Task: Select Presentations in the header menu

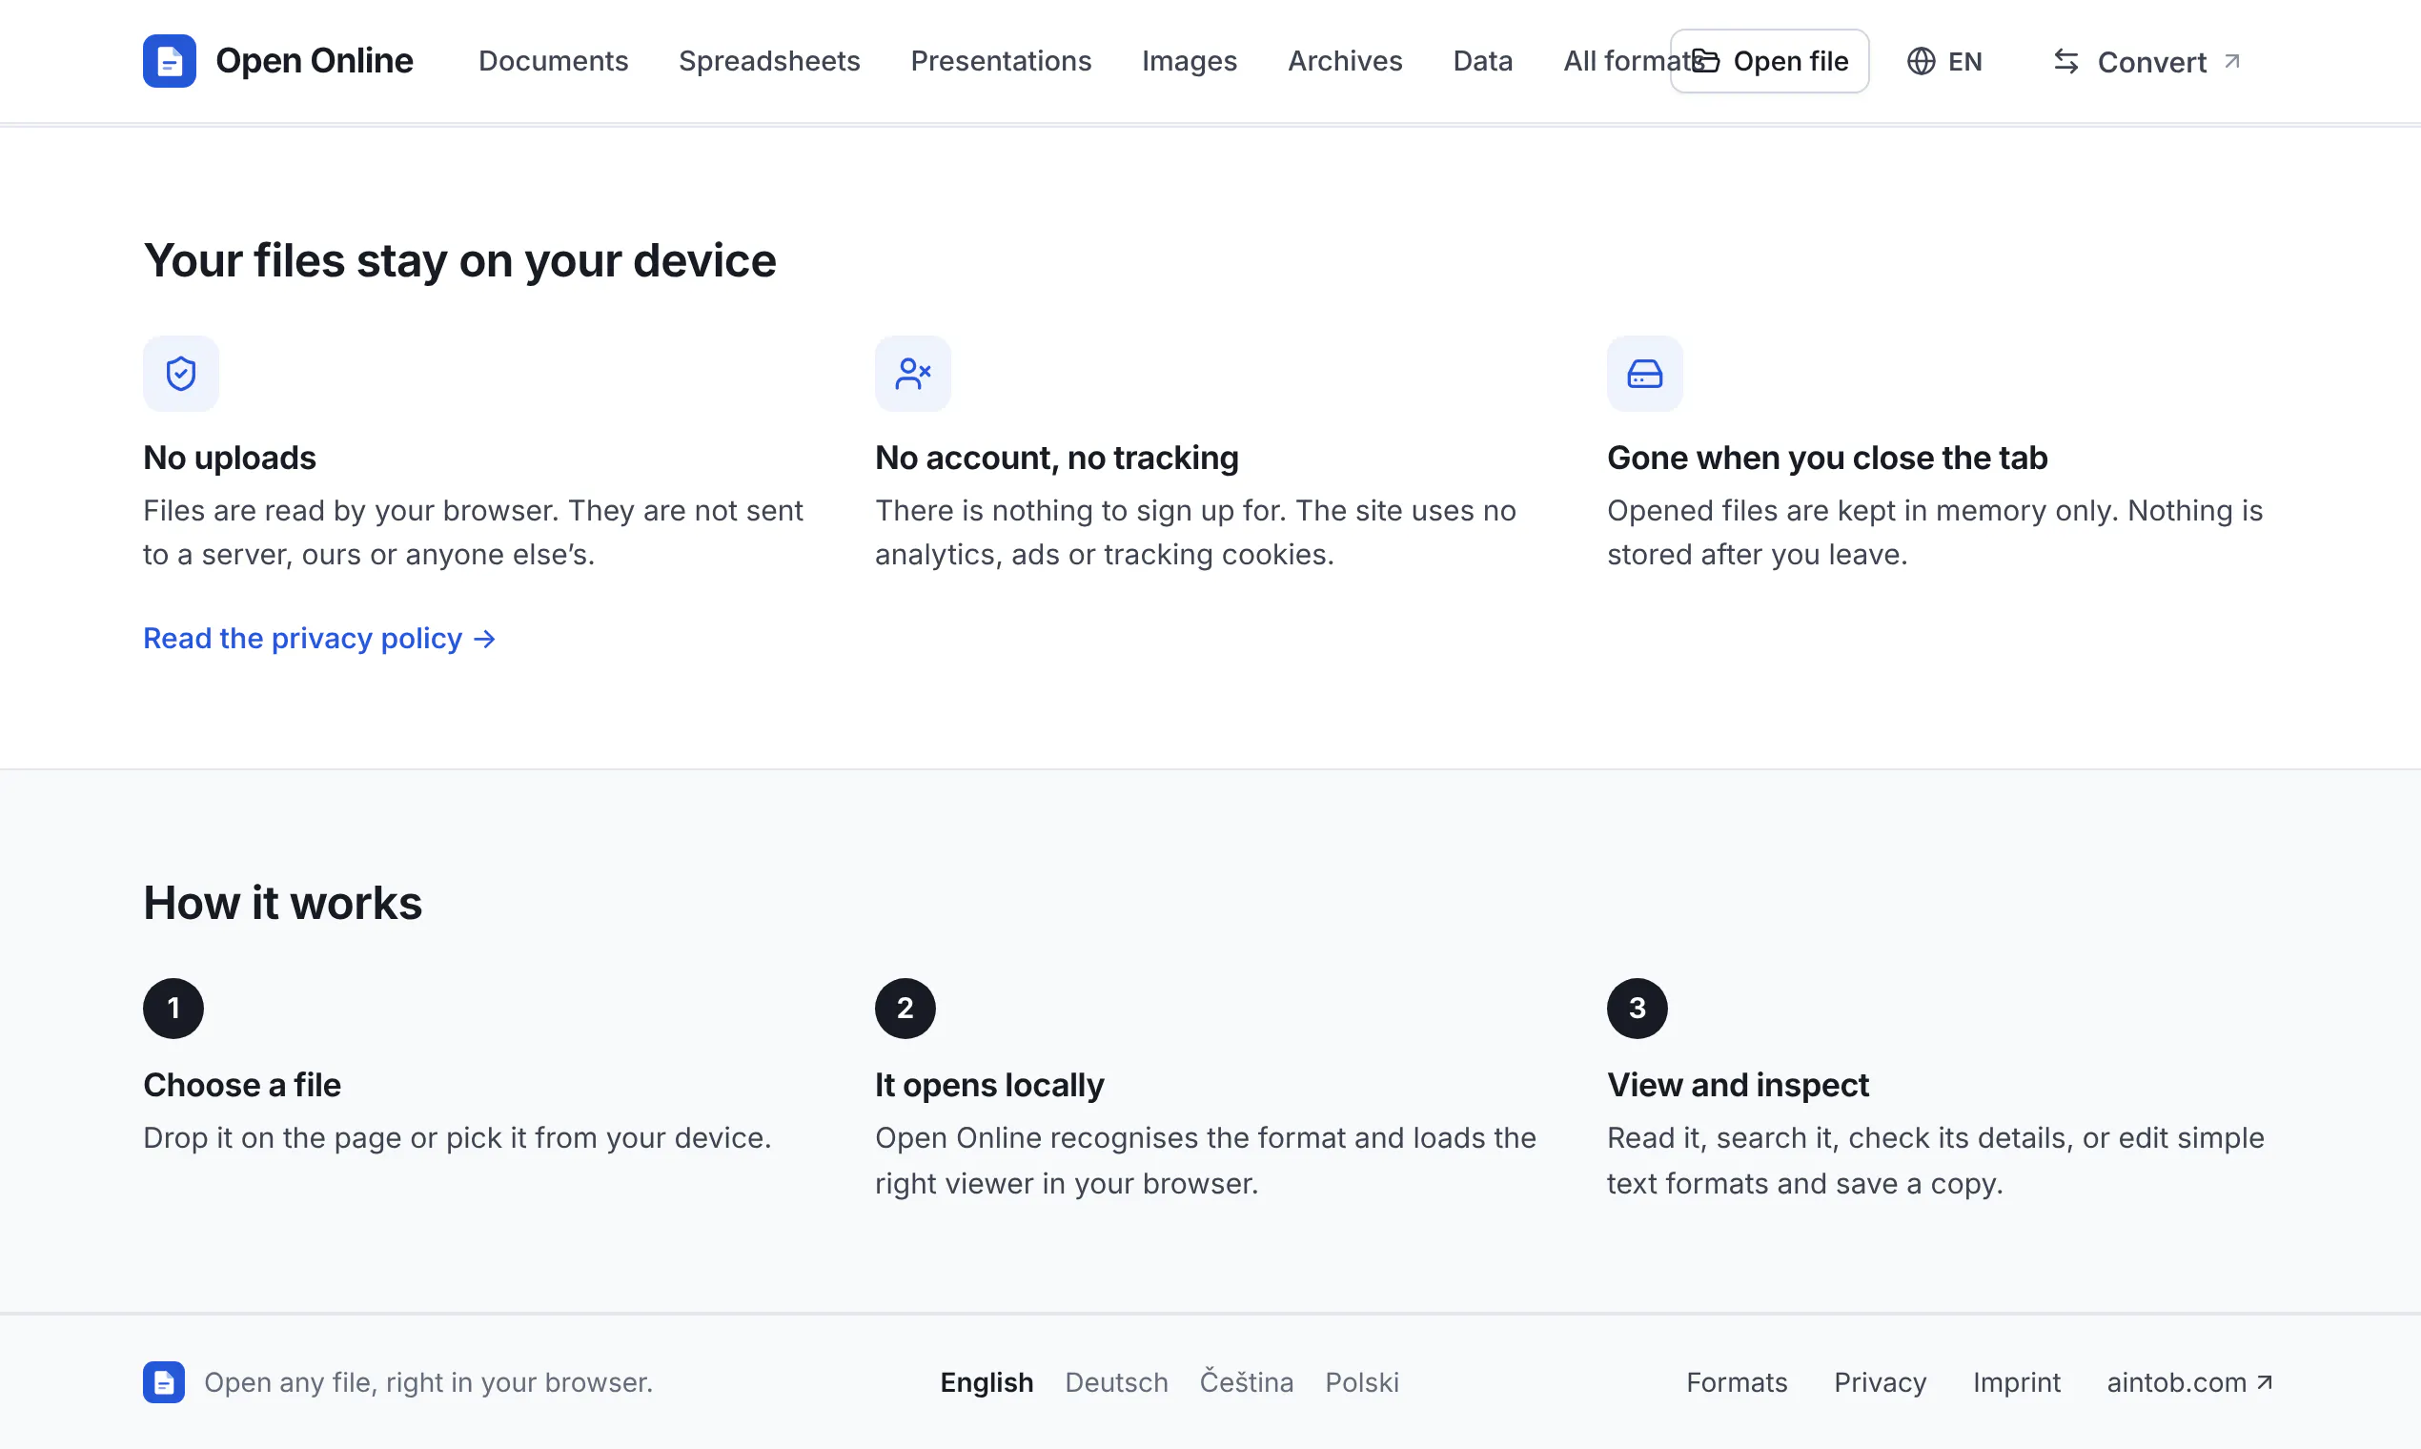Action: 1001,61
